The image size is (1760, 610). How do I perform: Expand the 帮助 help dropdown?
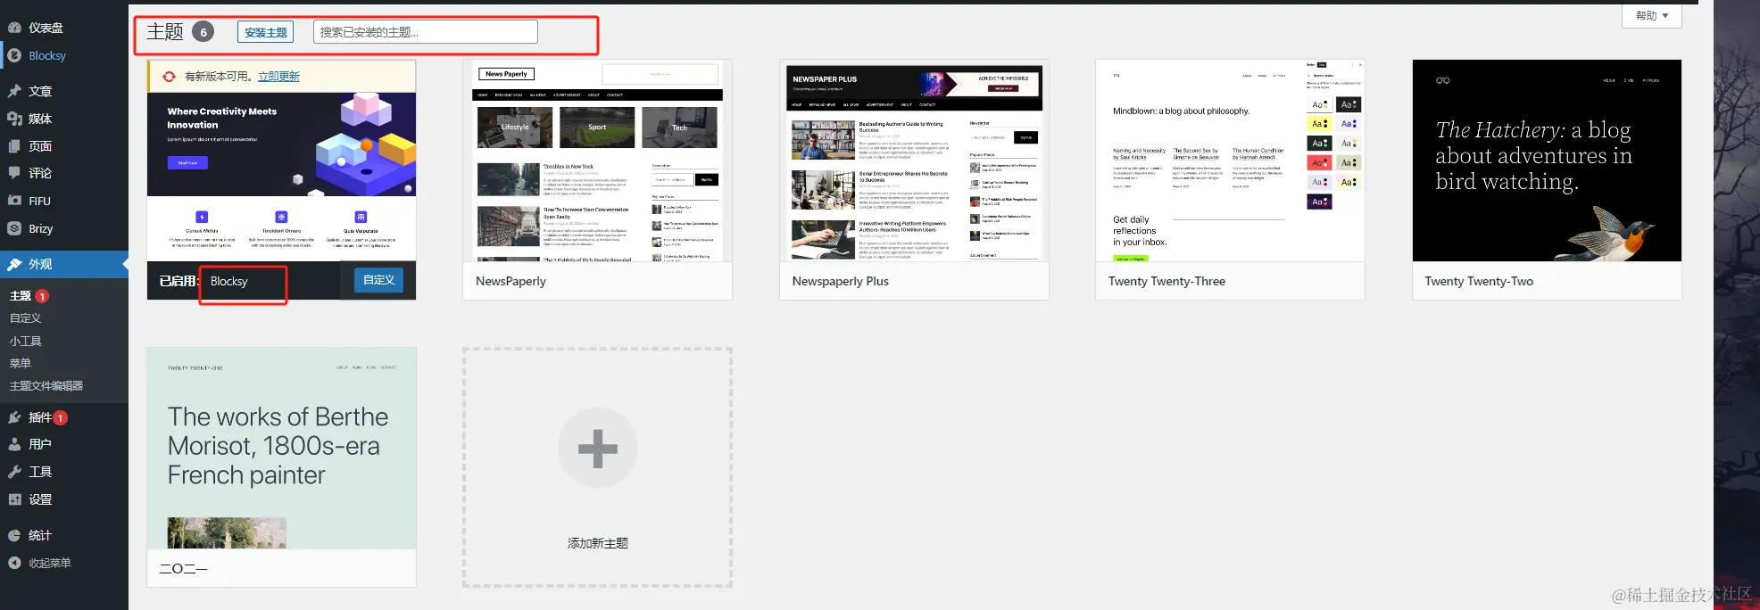(x=1652, y=16)
